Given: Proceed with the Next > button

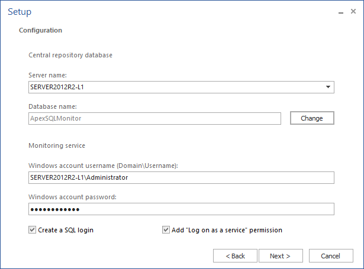Looking at the screenshot, I should 281,256.
